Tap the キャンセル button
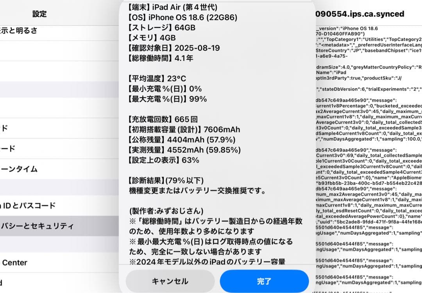The width and height of the screenshot is (422, 293). (170, 281)
